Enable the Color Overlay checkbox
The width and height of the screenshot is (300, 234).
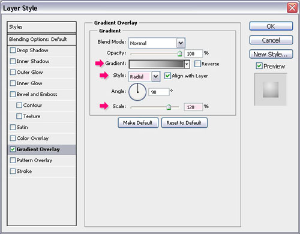coord(13,138)
